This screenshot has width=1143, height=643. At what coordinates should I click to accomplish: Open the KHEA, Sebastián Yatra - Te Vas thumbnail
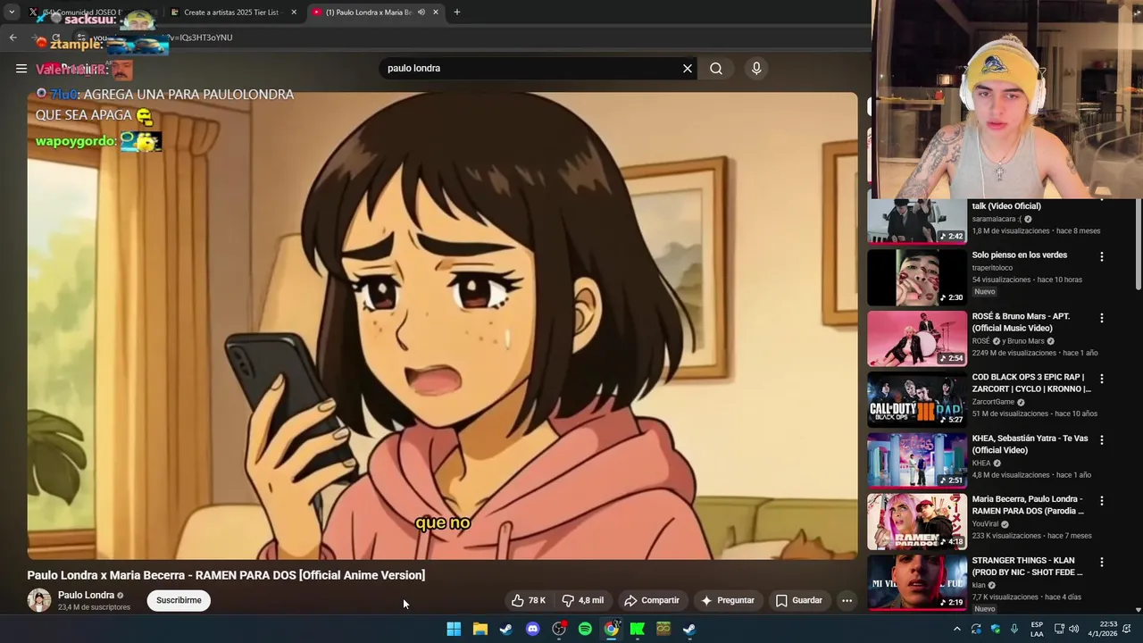coord(916,460)
